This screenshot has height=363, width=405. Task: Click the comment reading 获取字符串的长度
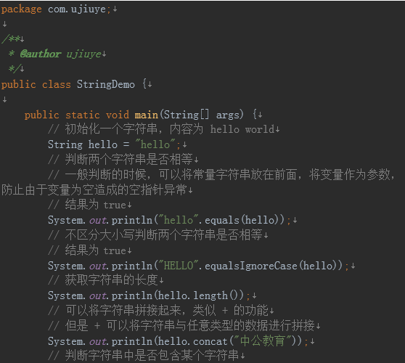pos(103,280)
